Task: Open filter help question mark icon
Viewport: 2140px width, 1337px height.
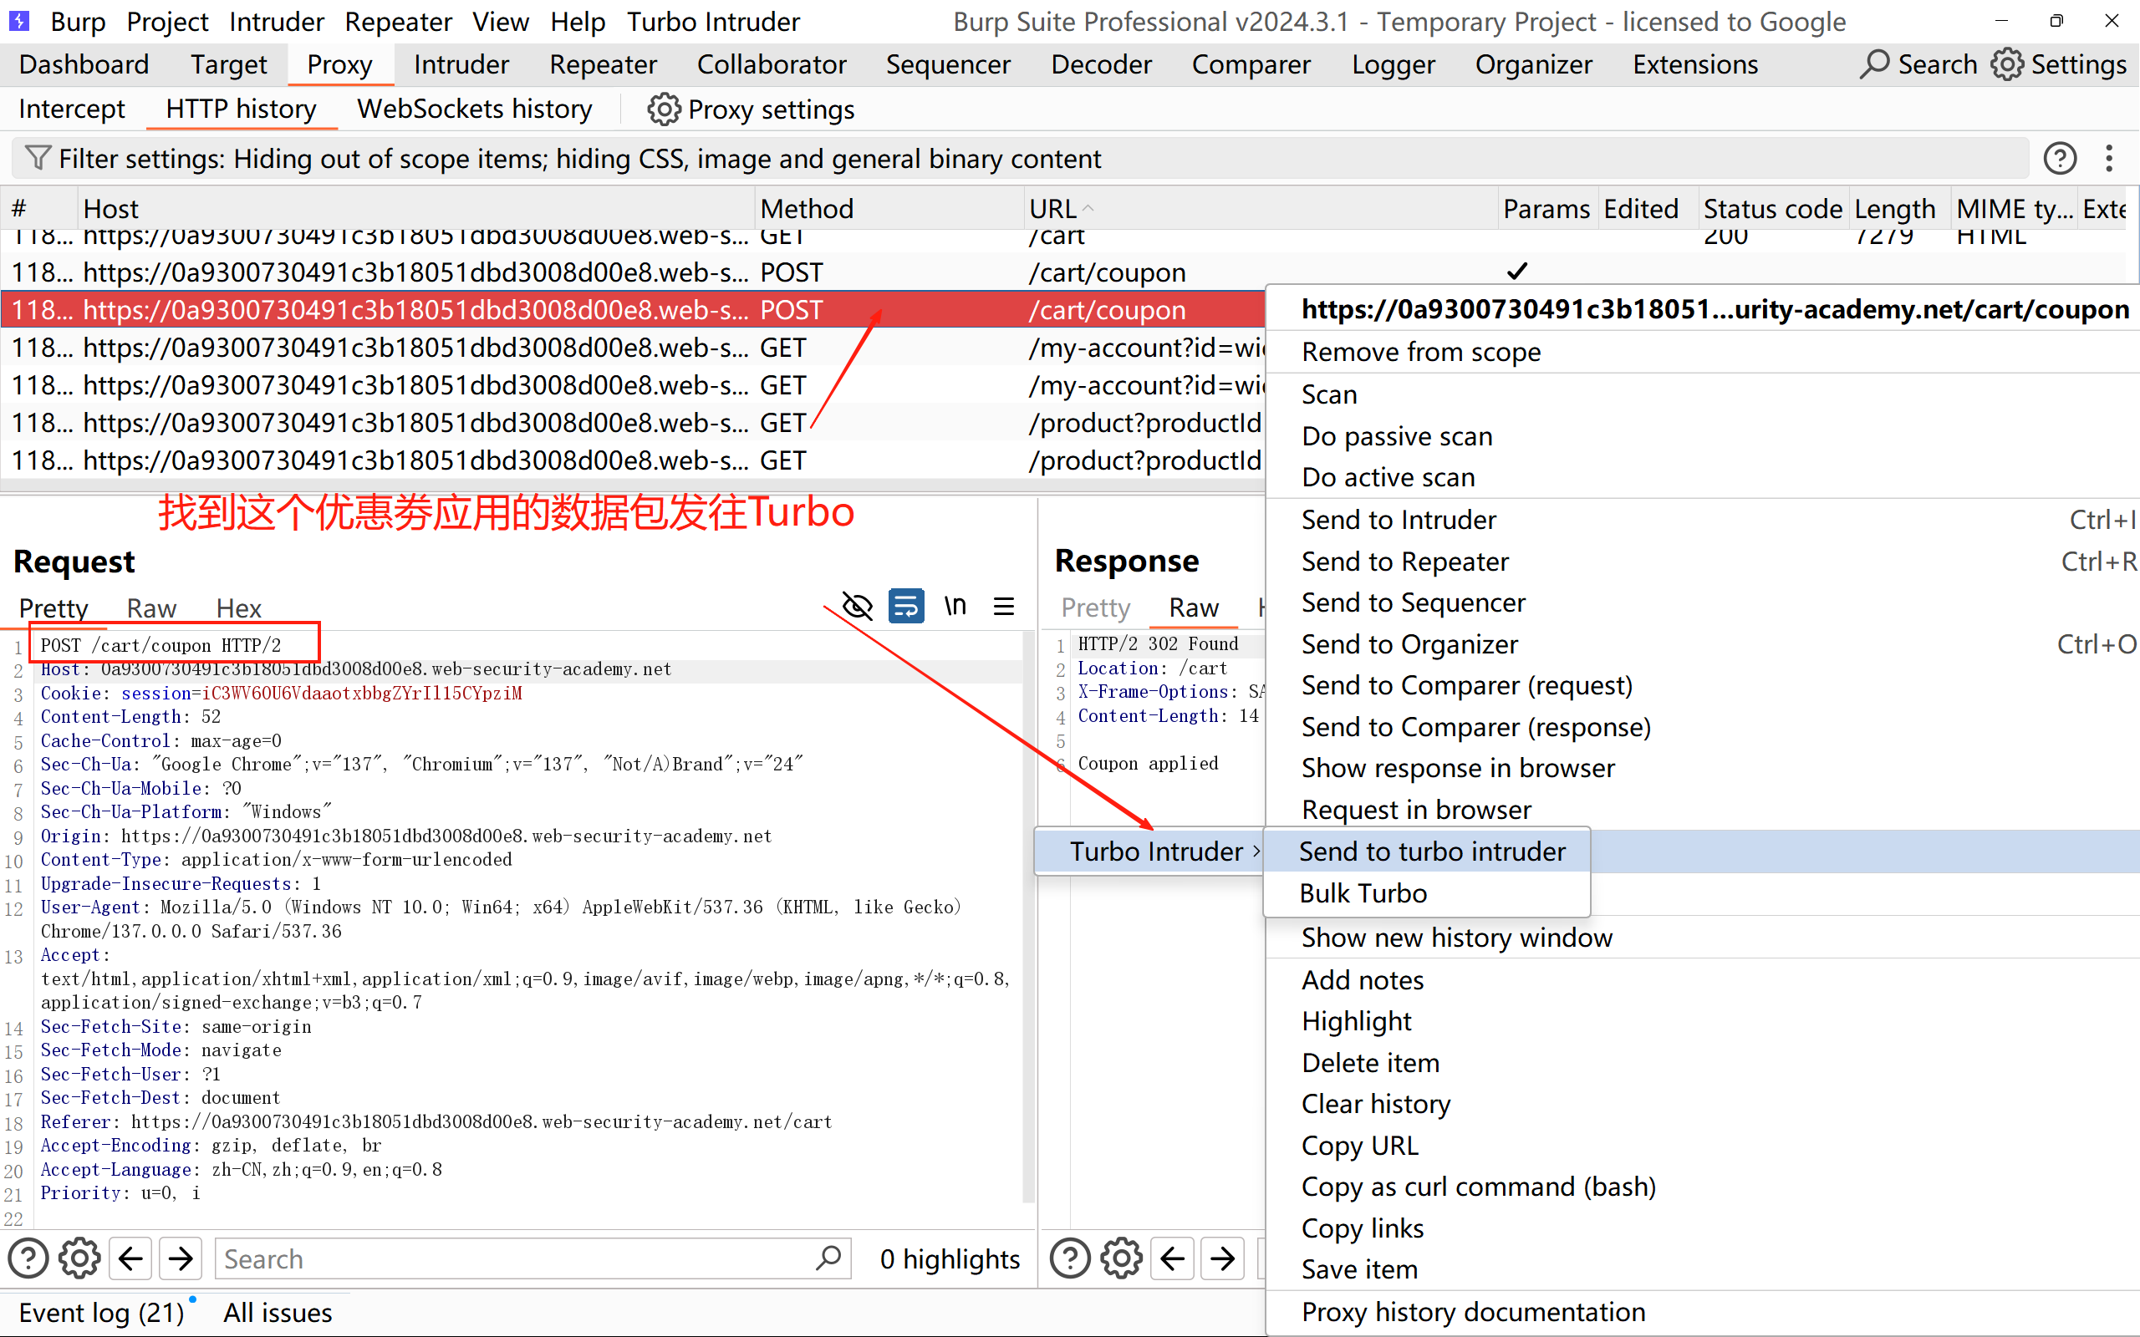Action: tap(2060, 158)
